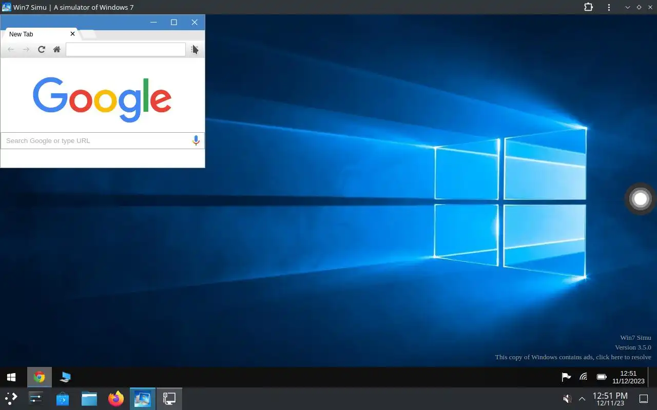Image resolution: width=657 pixels, height=410 pixels.
Task: Launch Firefox from the host taskbar
Action: click(116, 398)
